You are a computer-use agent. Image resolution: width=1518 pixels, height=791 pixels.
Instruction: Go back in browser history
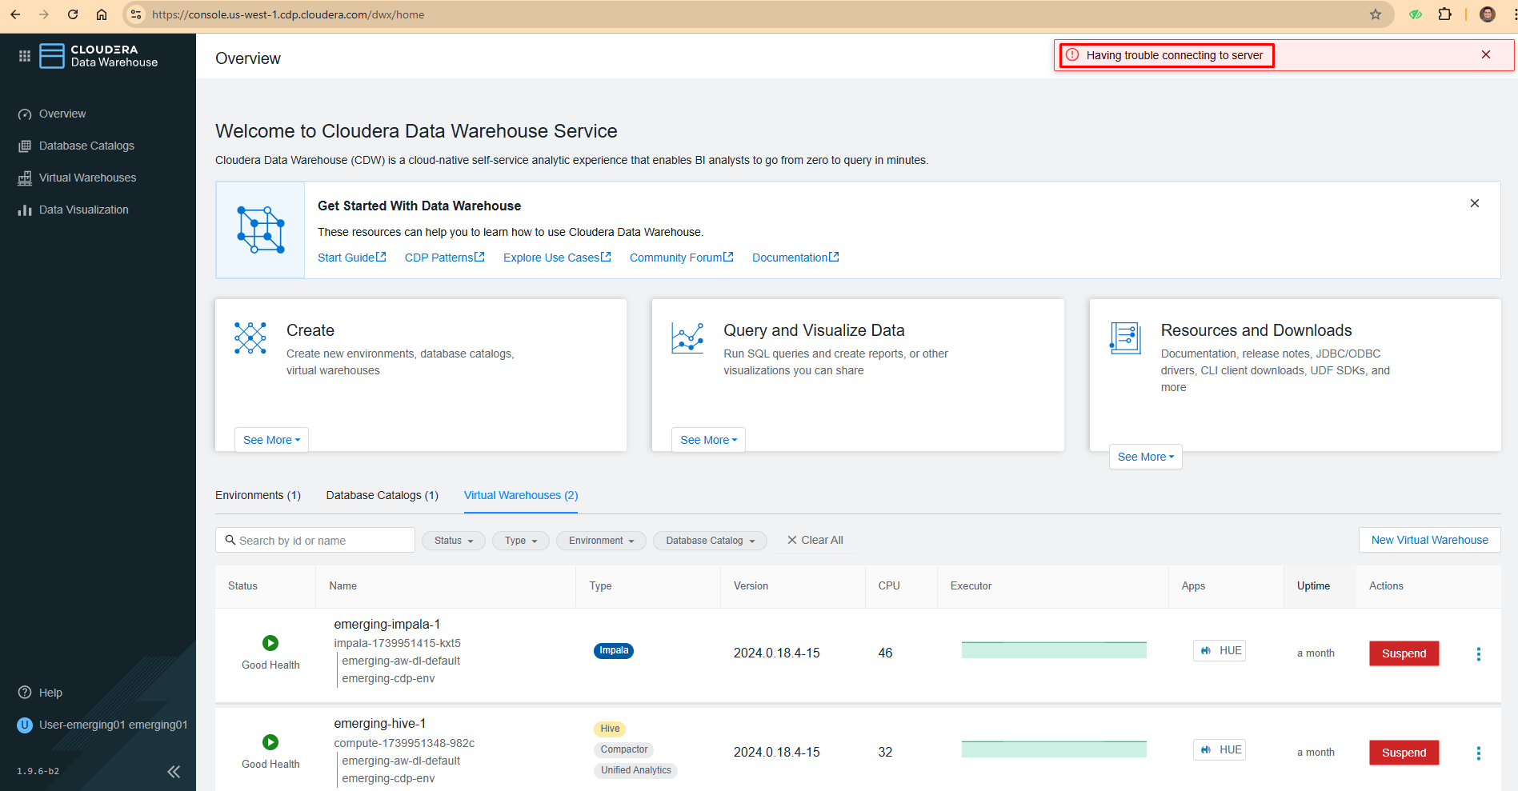[15, 14]
